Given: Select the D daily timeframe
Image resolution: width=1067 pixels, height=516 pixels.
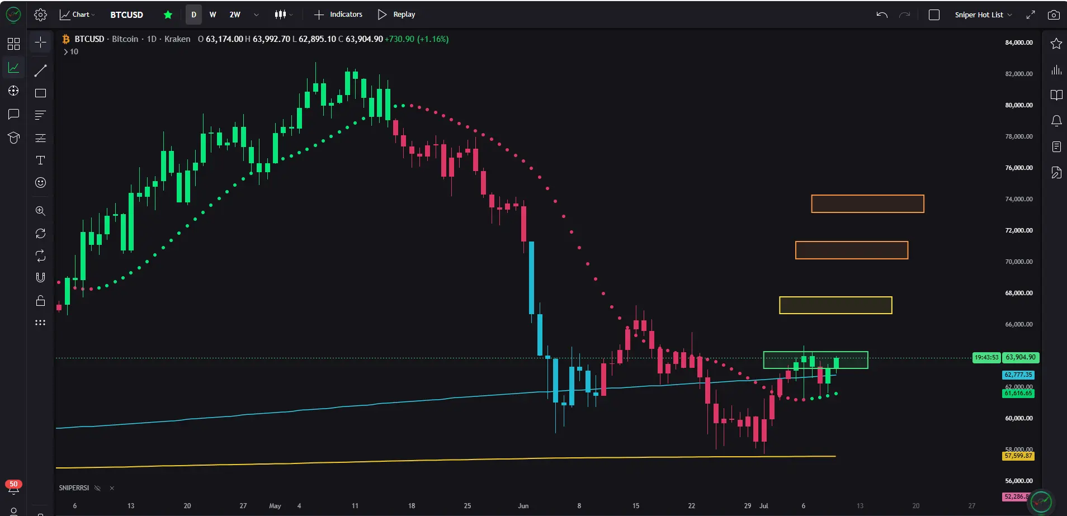Looking at the screenshot, I should click(193, 15).
